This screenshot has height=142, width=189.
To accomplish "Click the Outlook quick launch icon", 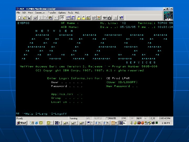I will pos(41,123).
